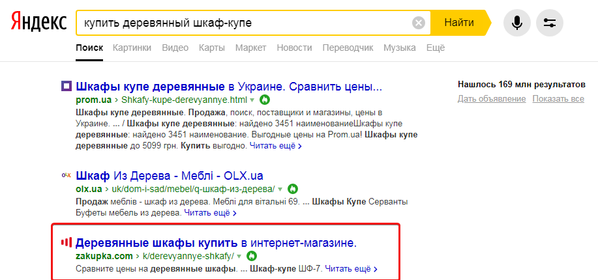Start voice search with the microphone icon

[516, 23]
